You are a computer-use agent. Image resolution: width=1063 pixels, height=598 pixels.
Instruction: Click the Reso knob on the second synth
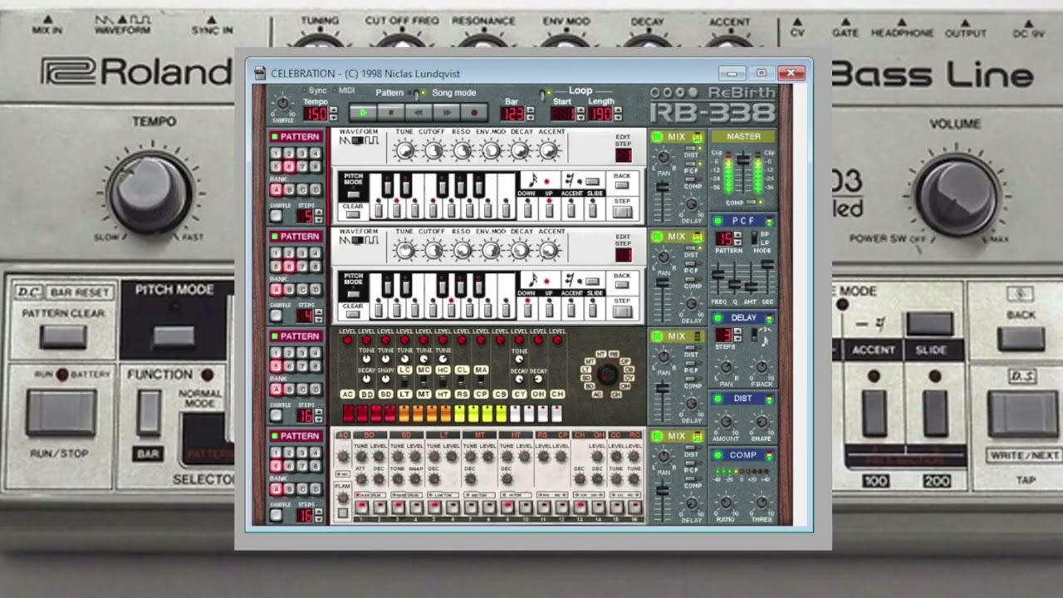click(x=462, y=250)
